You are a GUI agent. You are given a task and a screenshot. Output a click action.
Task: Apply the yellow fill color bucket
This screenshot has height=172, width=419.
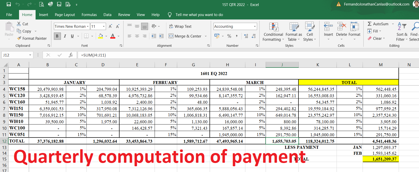tap(101, 36)
